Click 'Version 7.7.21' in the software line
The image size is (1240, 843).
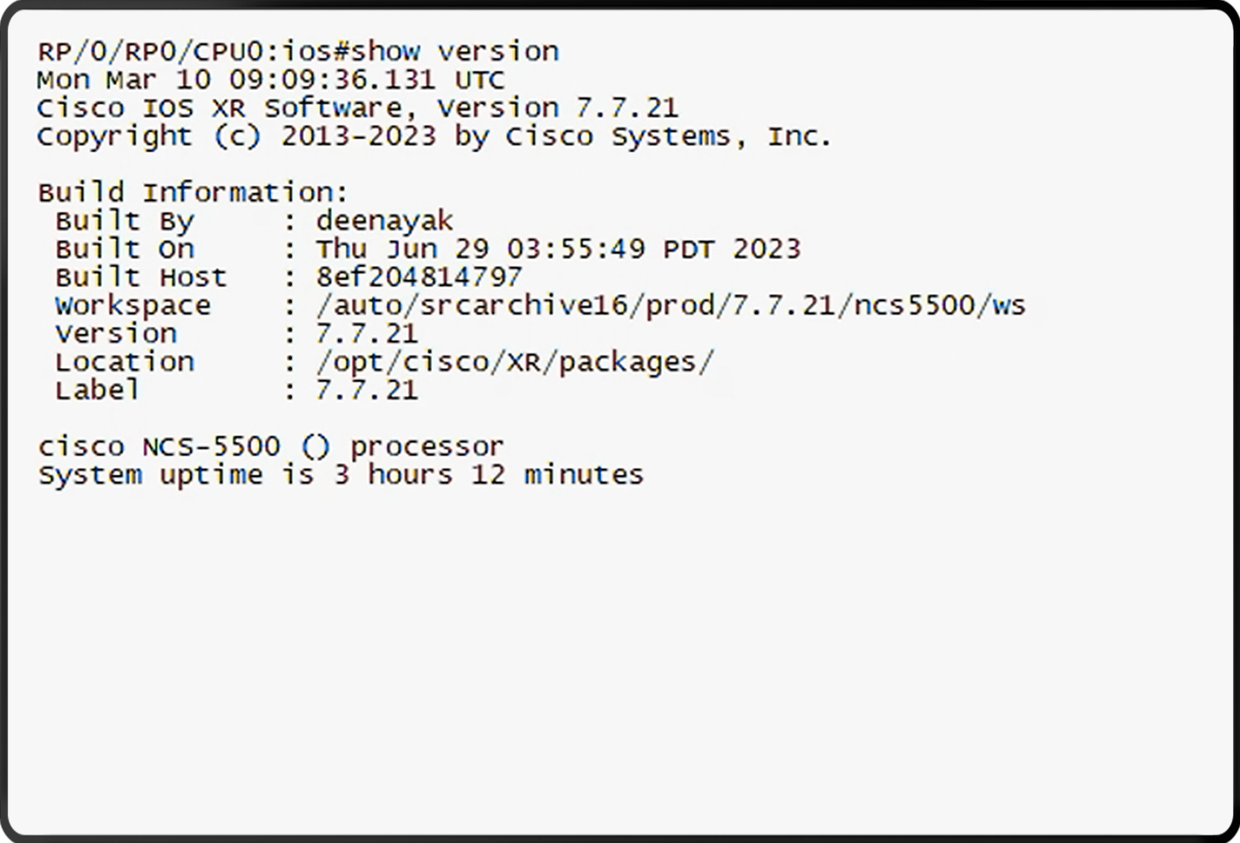click(557, 109)
